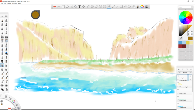
Task: Select the Mountain Light layer thumbnail
Action: (x=182, y=84)
